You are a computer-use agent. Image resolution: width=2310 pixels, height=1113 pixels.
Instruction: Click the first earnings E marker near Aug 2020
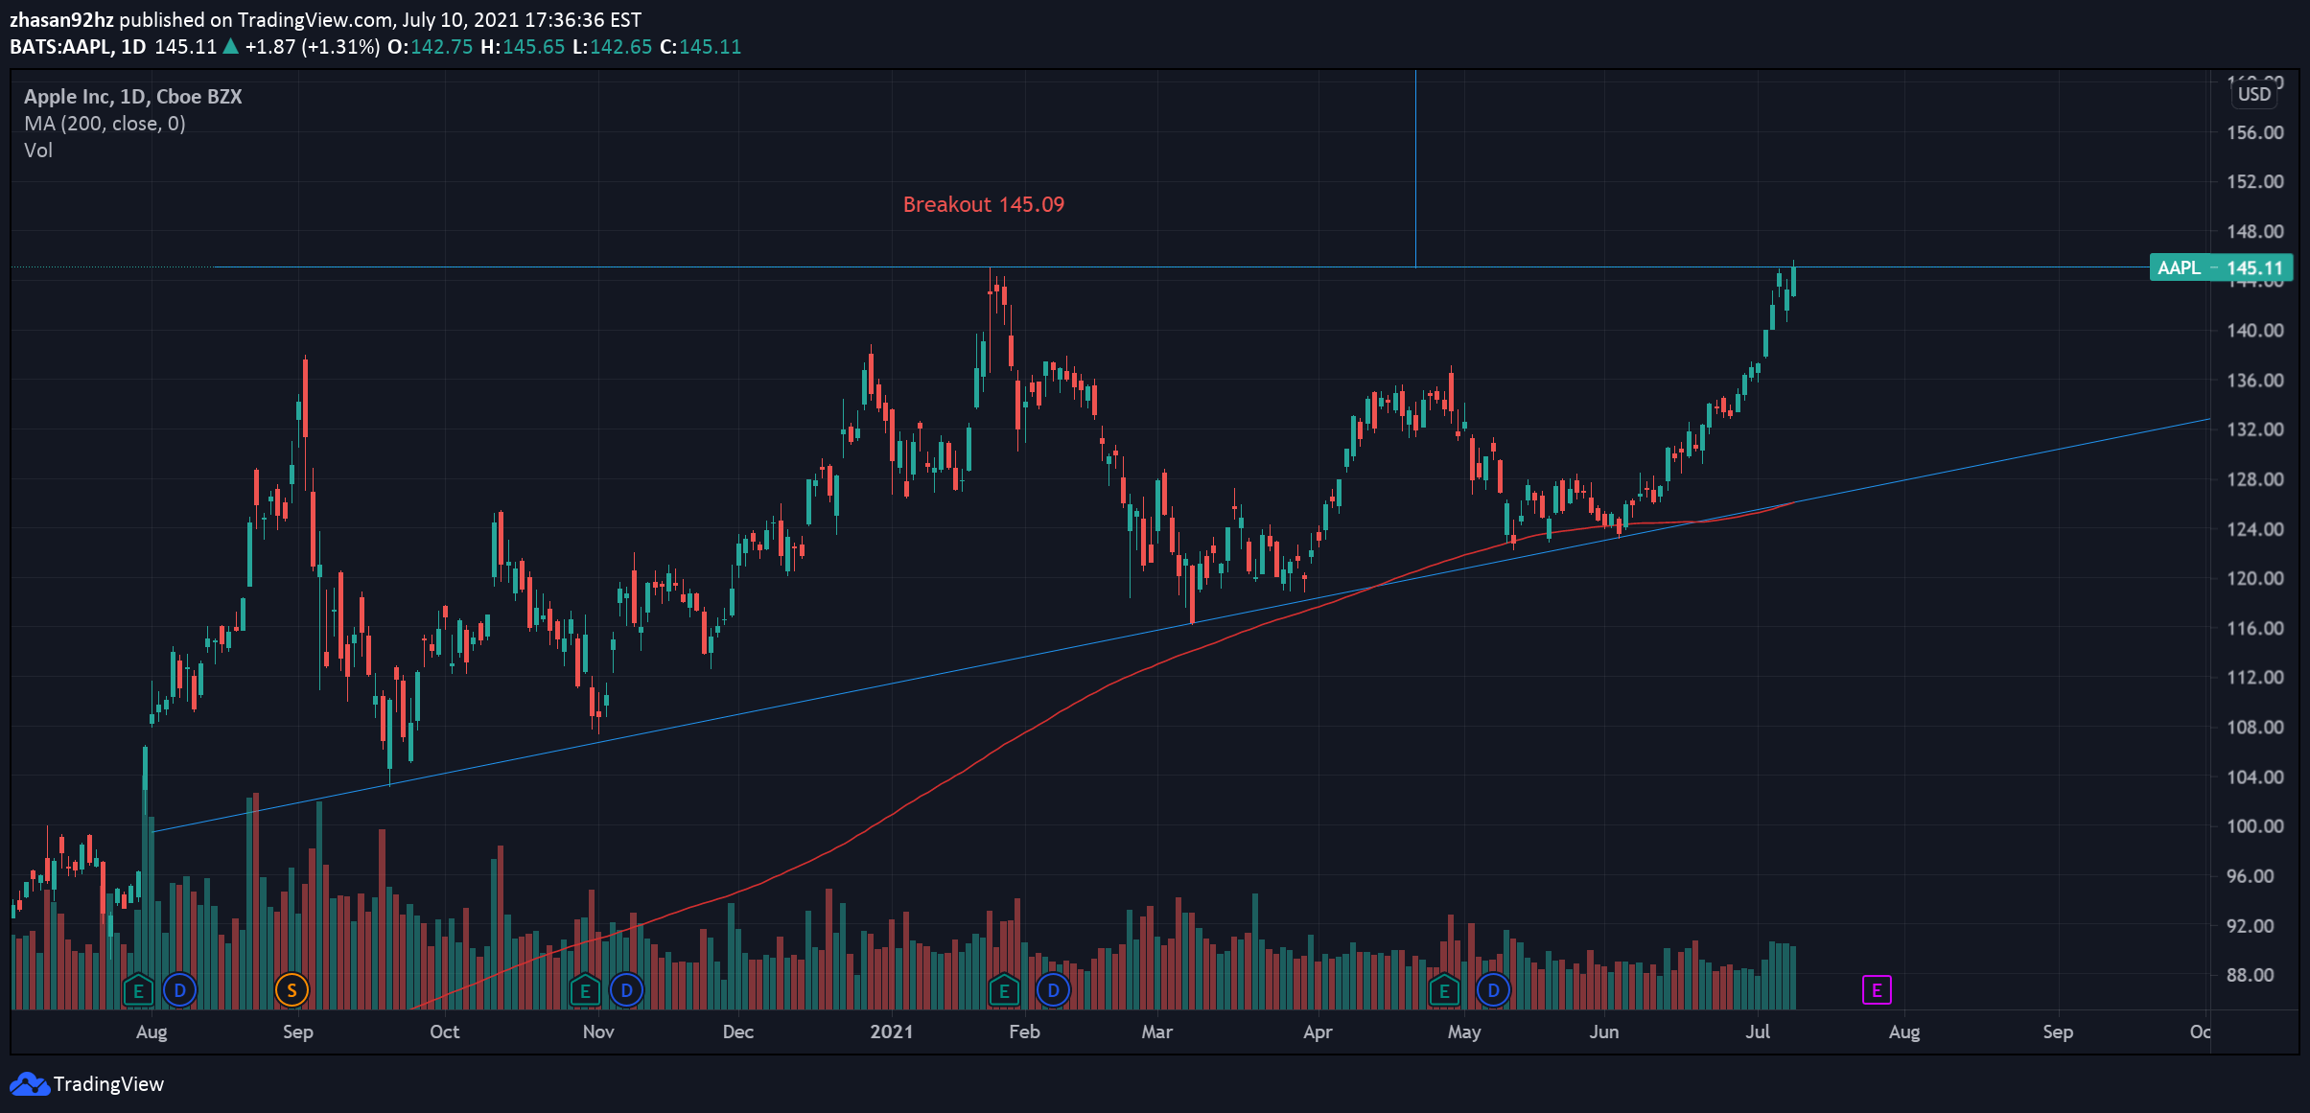point(138,990)
